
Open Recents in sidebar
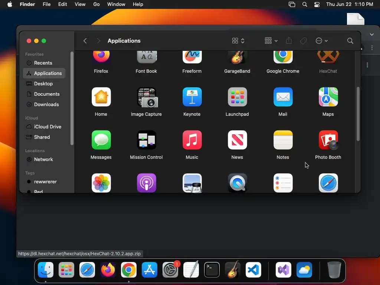pyautogui.click(x=44, y=63)
